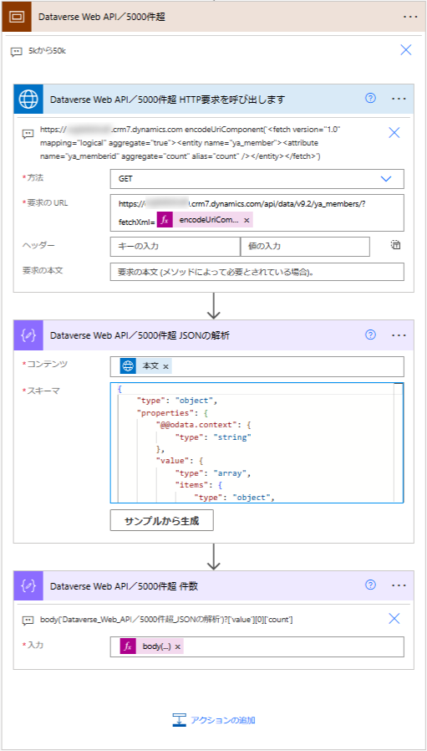Click the globe icon of 本文 token

(128, 366)
